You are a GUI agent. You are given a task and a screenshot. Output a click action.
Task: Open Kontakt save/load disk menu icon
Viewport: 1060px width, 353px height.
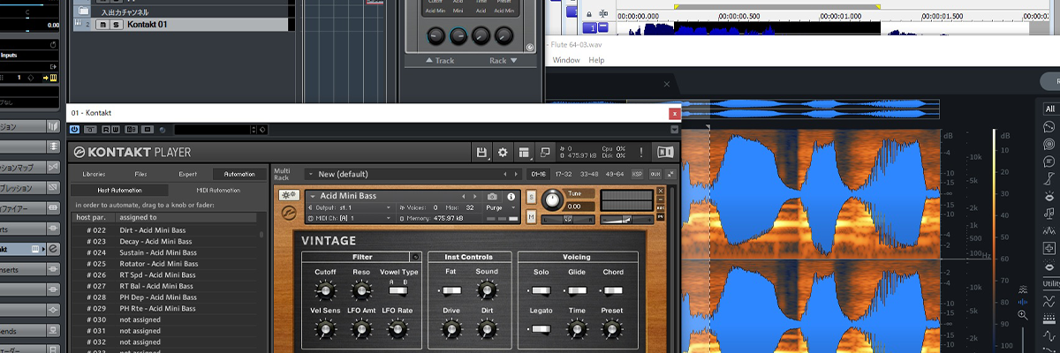click(482, 152)
